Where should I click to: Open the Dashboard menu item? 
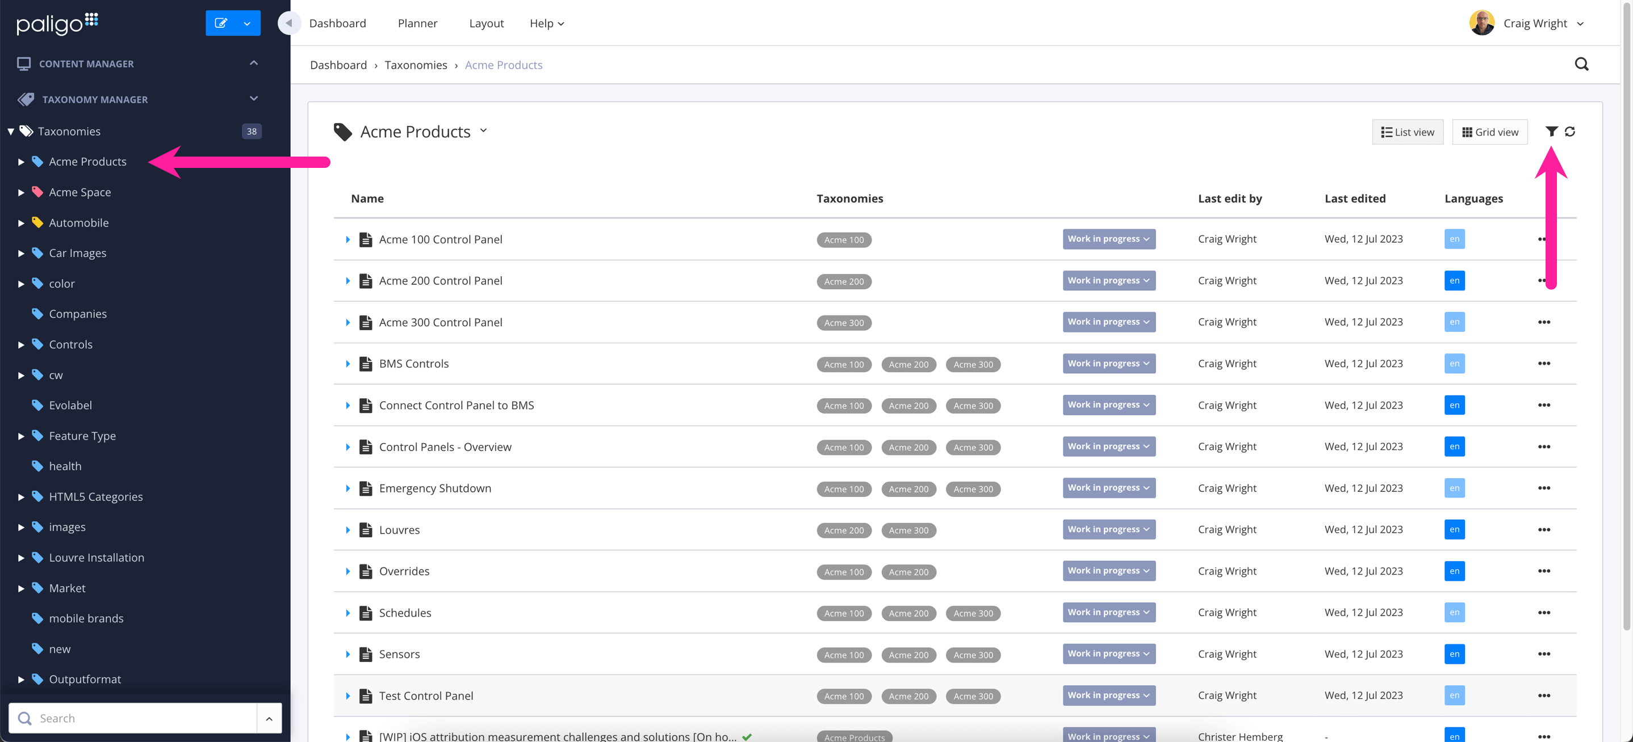point(337,23)
